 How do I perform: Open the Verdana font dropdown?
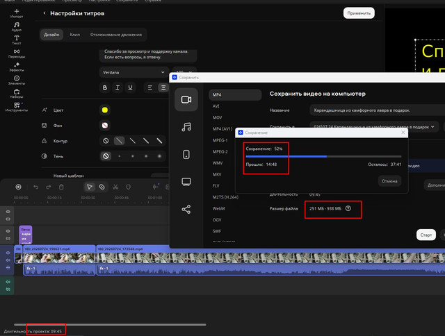click(133, 72)
